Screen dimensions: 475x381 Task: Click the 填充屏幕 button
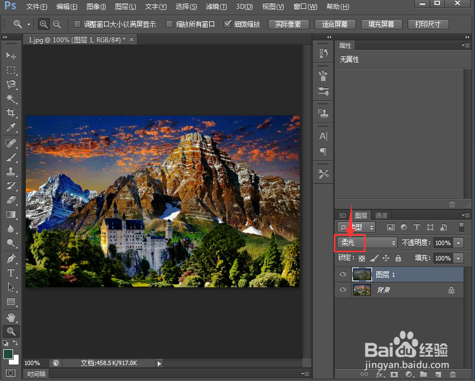pos(382,24)
